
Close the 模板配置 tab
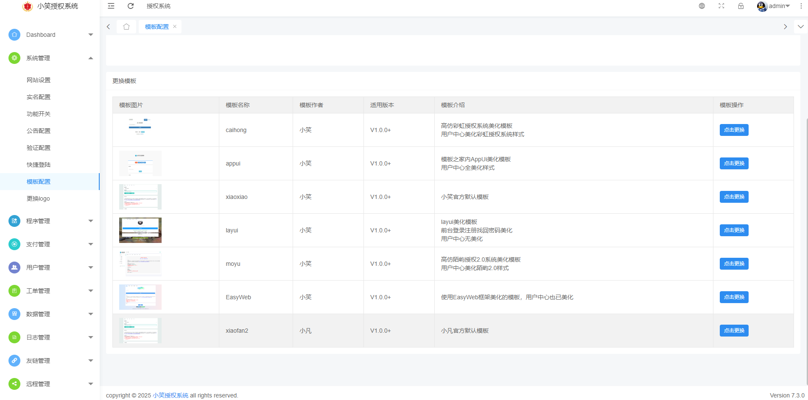[175, 27]
